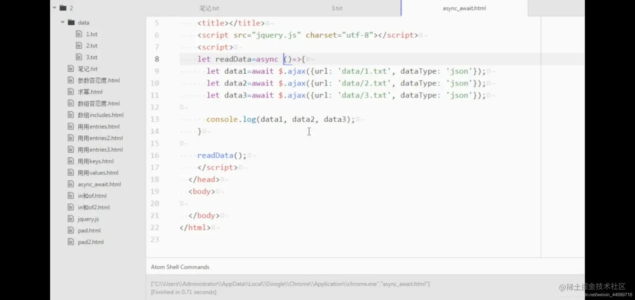Screen dimensions: 635x300
Task: Click the body tag on line 19
Action: pos(202,191)
